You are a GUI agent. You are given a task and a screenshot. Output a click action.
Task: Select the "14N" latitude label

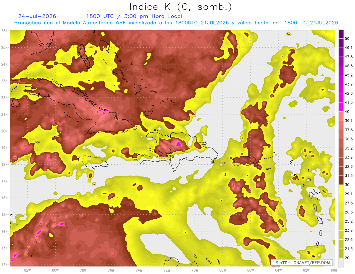pyautogui.click(x=4, y=231)
